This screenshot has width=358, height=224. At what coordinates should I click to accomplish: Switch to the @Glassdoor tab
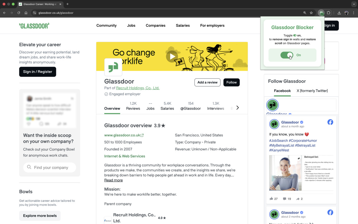[x=190, y=106]
